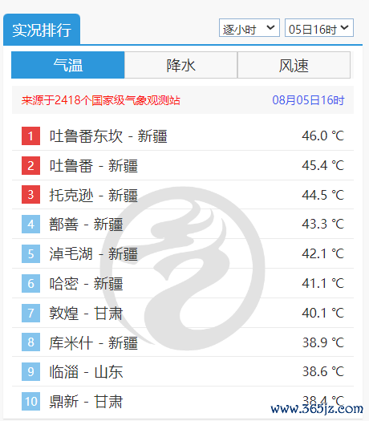Click the rank 3 red badge
The width and height of the screenshot is (369, 421).
coord(31,195)
